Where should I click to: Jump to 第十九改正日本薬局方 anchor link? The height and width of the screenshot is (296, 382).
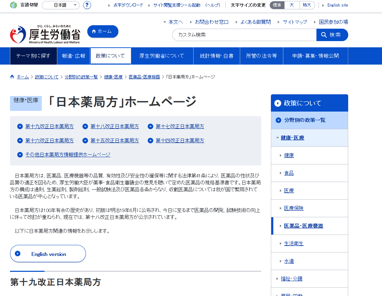[x=49, y=126]
